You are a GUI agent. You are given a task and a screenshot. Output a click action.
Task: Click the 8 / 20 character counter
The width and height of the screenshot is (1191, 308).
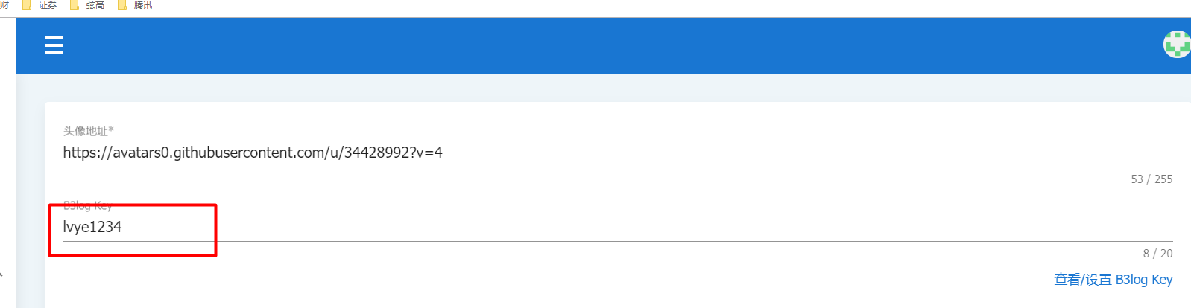tap(1157, 254)
